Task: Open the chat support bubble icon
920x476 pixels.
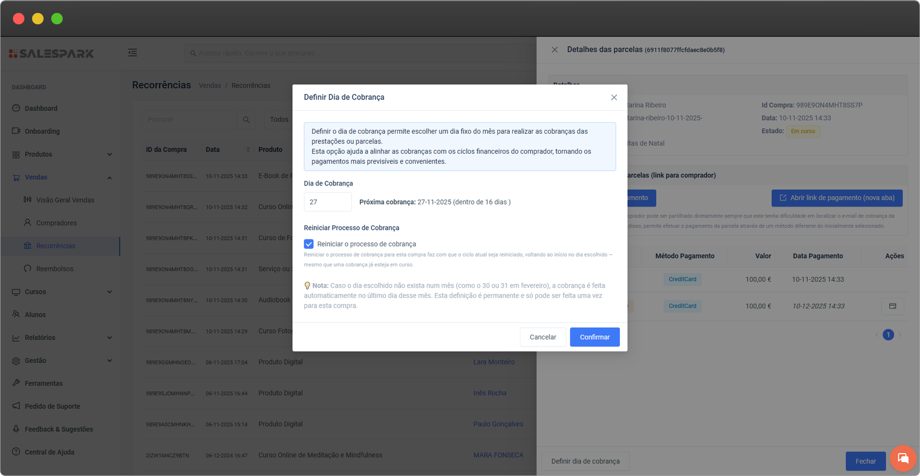Action: (x=902, y=458)
